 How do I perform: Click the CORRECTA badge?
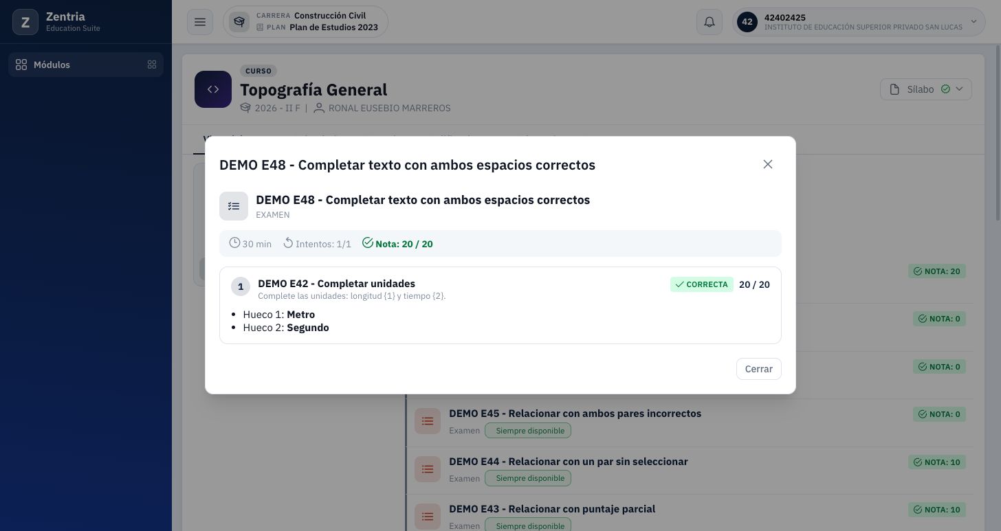(701, 284)
